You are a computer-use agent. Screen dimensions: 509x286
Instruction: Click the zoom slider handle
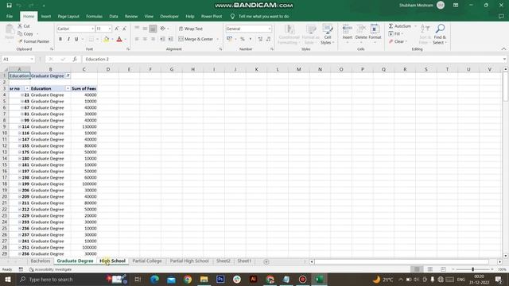472,269
